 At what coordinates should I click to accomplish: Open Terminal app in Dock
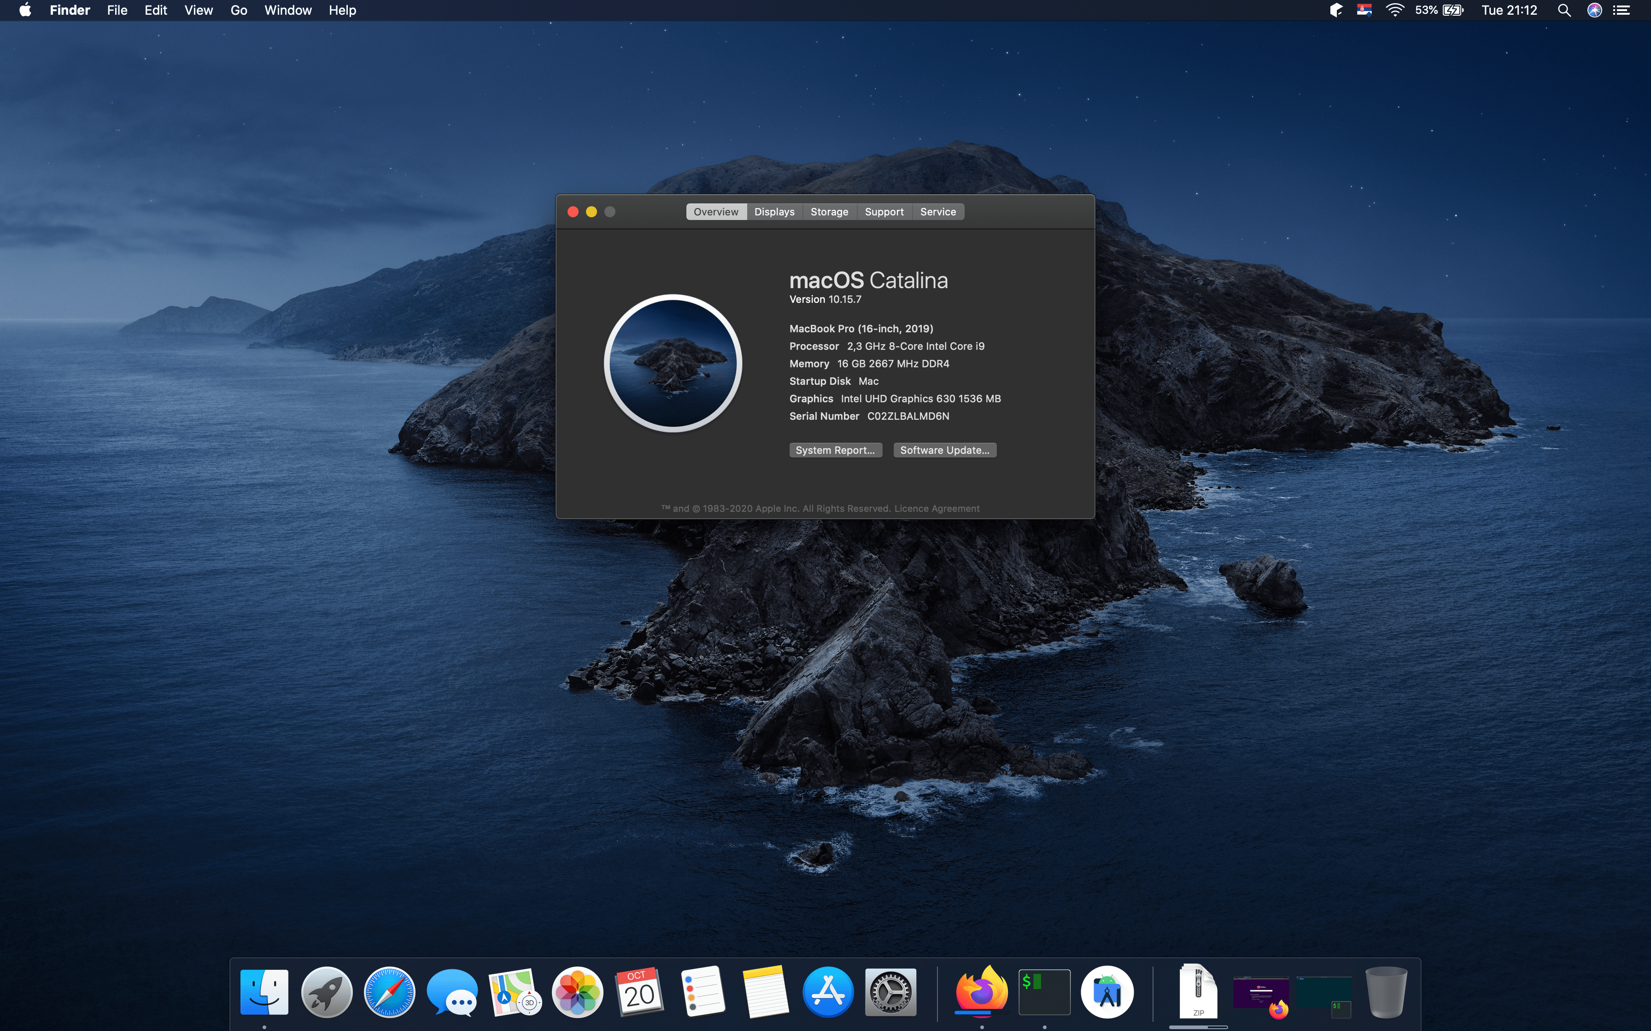tap(1044, 991)
